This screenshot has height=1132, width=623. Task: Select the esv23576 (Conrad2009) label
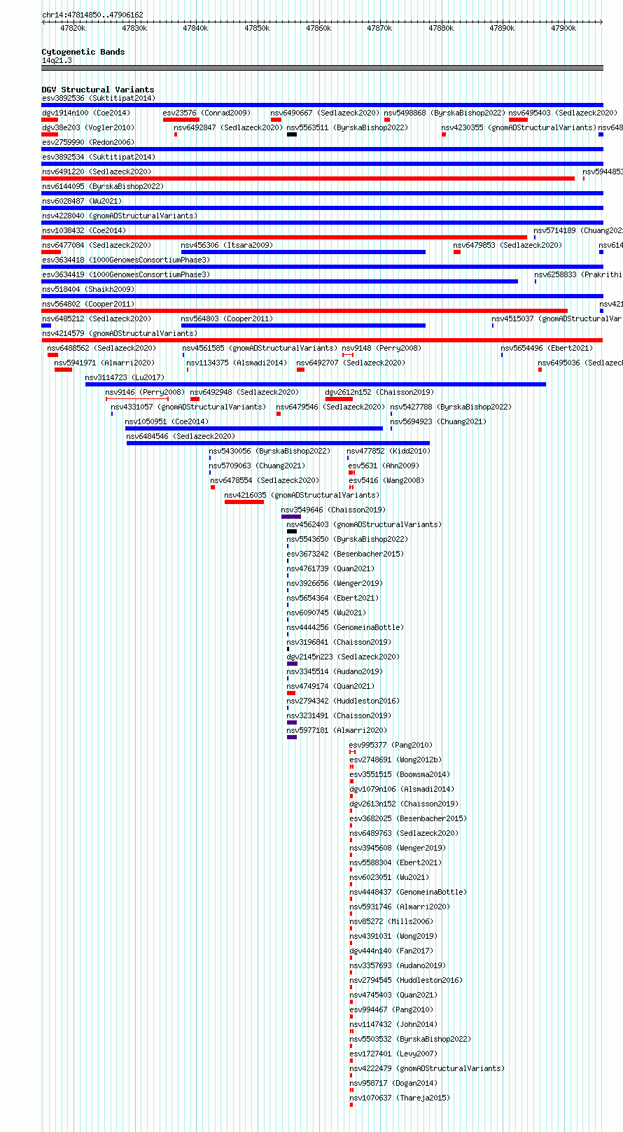click(206, 113)
